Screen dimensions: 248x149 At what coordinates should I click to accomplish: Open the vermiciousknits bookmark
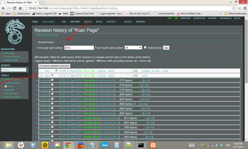164,14
